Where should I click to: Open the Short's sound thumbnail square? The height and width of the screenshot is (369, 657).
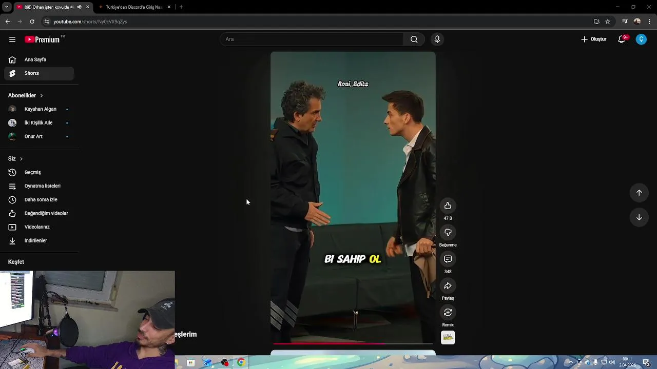pos(448,338)
